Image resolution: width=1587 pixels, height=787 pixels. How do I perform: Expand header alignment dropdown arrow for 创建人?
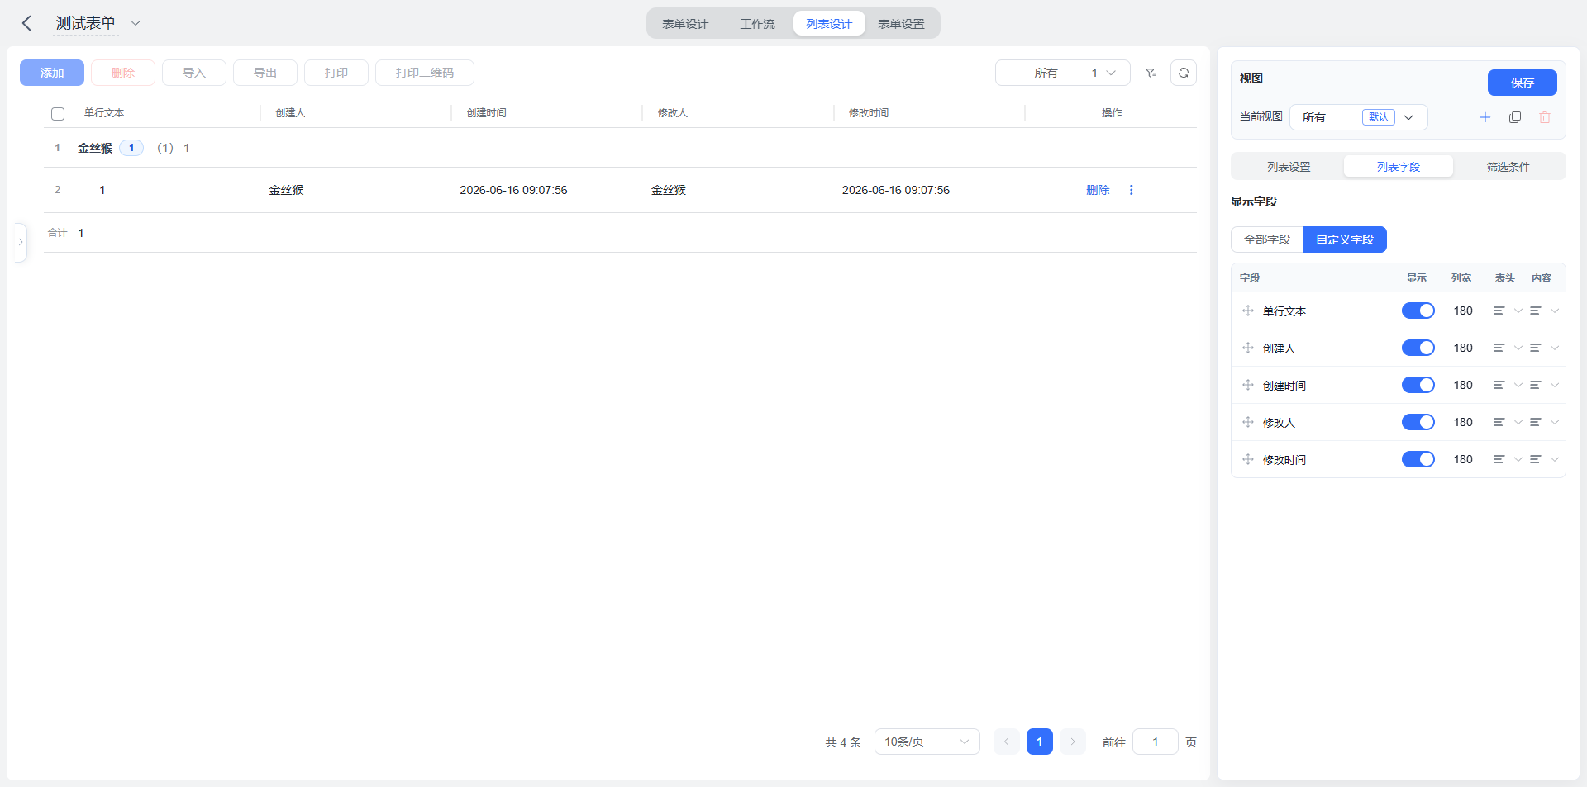(x=1518, y=348)
